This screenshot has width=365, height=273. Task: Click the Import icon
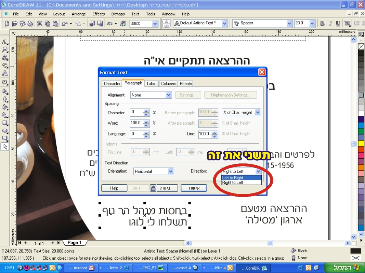[x=92, y=24]
